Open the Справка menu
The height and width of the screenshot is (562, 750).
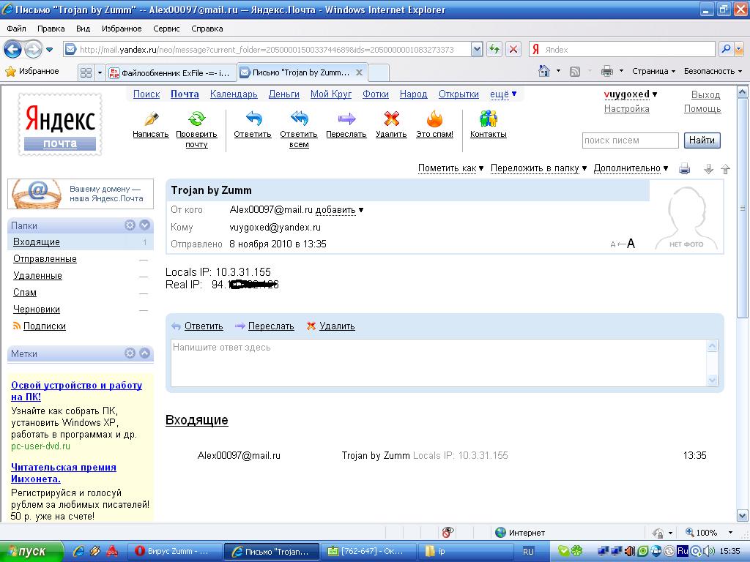[x=207, y=29]
